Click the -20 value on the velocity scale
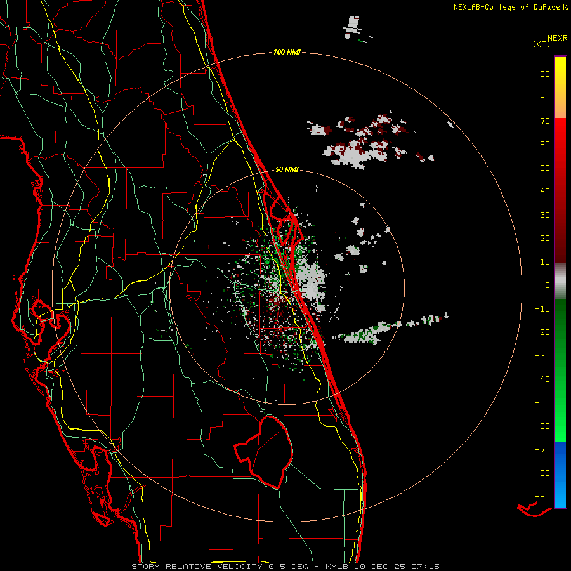 pyautogui.click(x=542, y=332)
